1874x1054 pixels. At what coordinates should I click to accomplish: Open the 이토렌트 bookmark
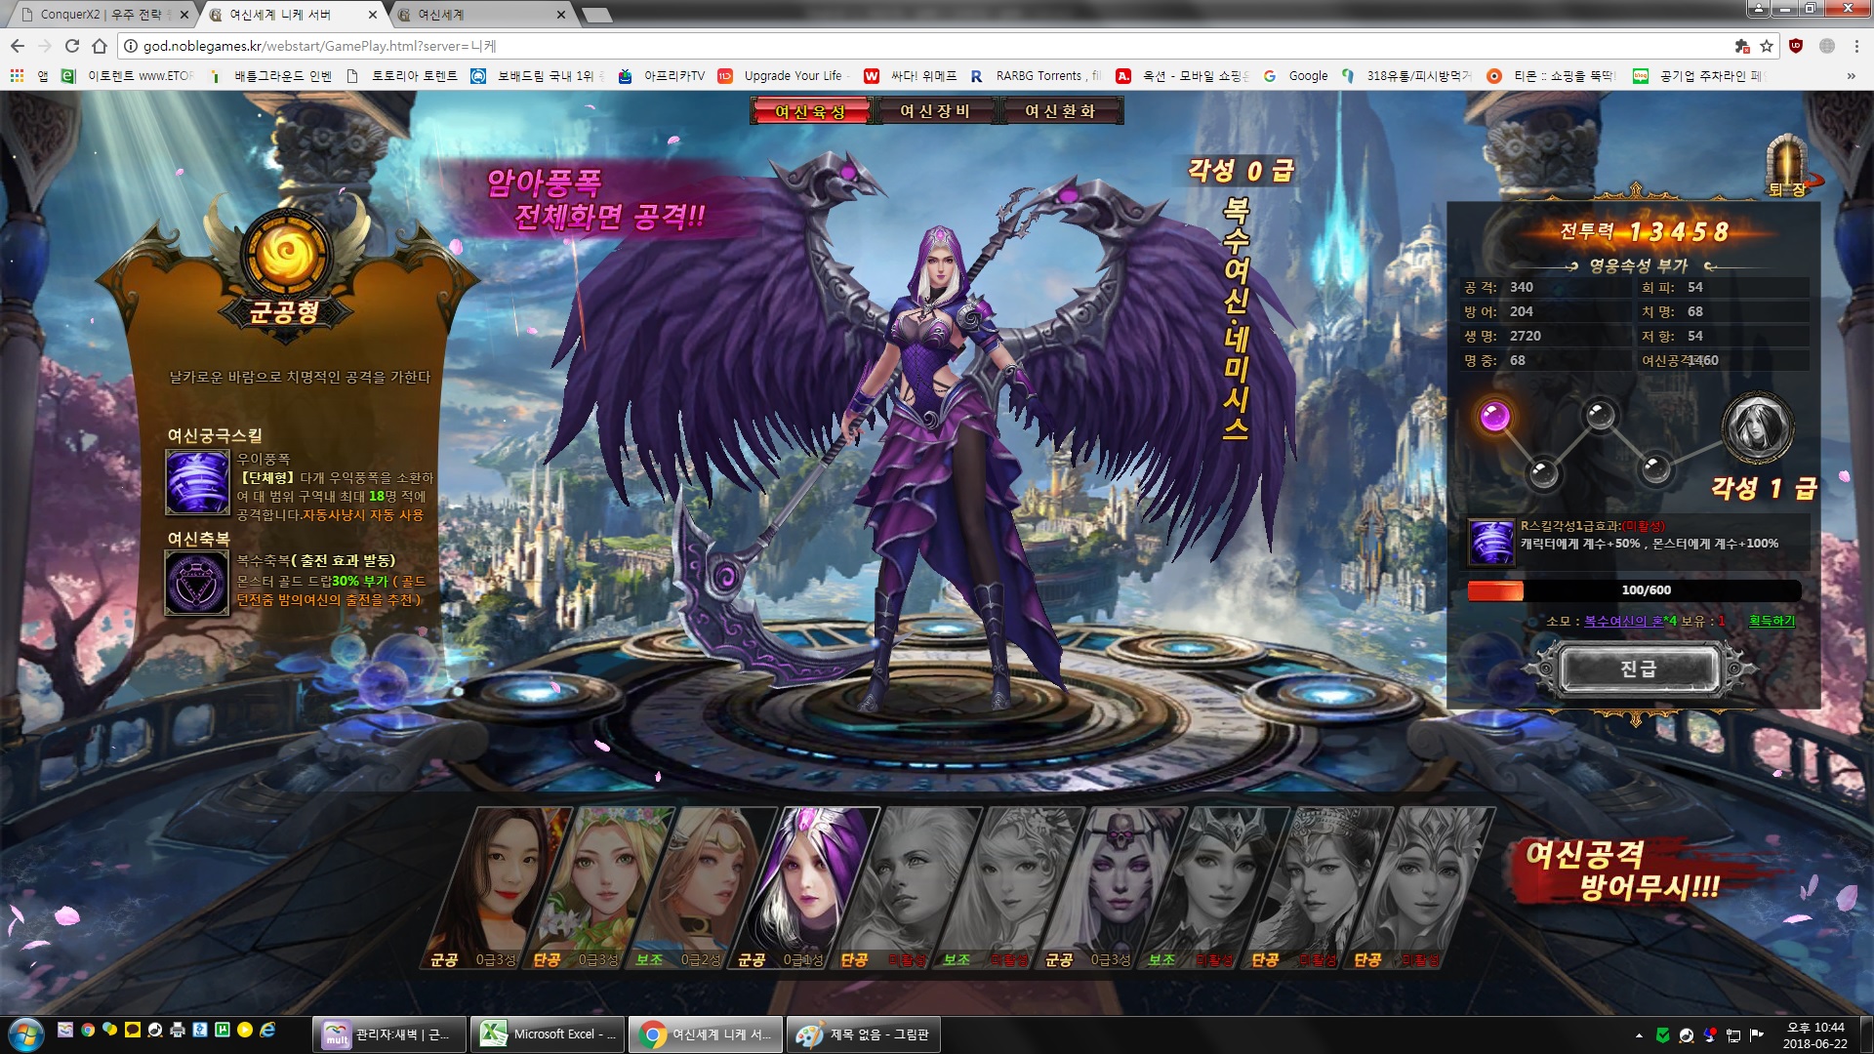coord(128,75)
